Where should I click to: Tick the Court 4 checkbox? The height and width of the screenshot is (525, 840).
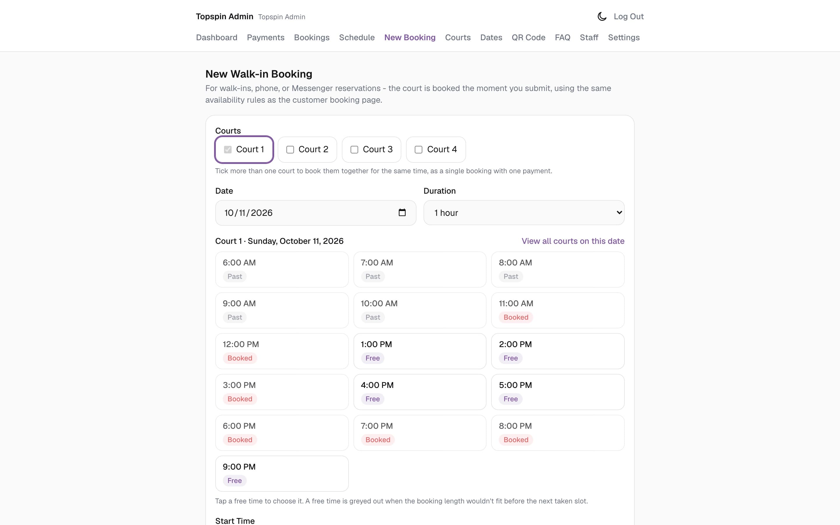pyautogui.click(x=419, y=150)
